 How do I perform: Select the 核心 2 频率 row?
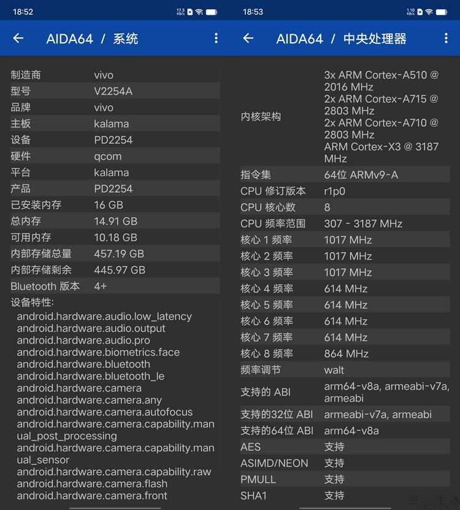pyautogui.click(x=345, y=256)
